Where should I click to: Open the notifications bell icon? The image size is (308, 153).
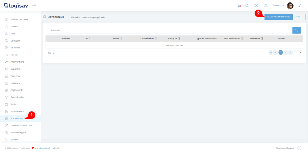(266, 6)
